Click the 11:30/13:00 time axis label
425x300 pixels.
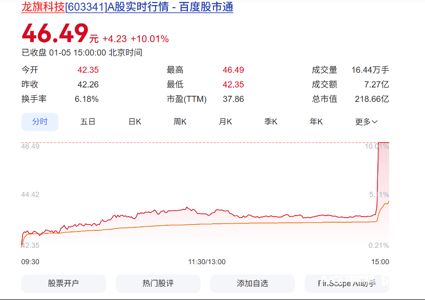coord(207,262)
